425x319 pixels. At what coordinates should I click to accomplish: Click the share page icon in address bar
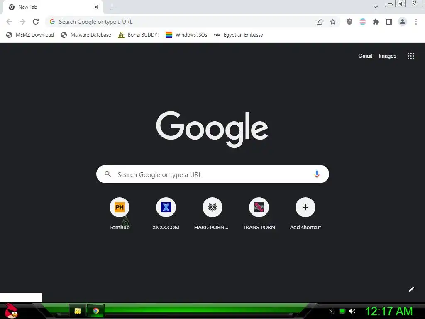pyautogui.click(x=320, y=22)
